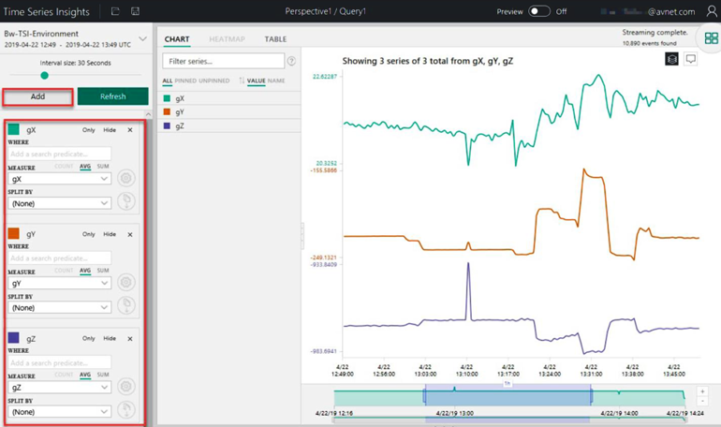This screenshot has height=427, width=721.
Task: Remove the gX query with X
Action: tap(130, 130)
